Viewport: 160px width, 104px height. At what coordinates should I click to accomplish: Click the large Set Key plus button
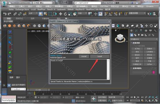94,99
